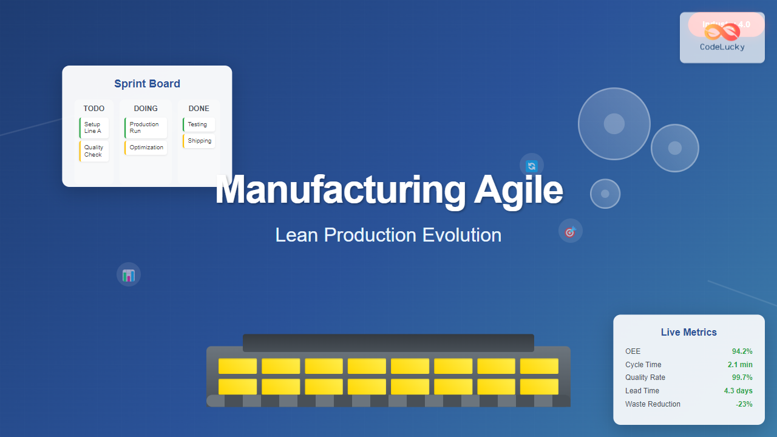Toggle the Testing card in DONE column
The width and height of the screenshot is (777, 437).
(x=198, y=124)
